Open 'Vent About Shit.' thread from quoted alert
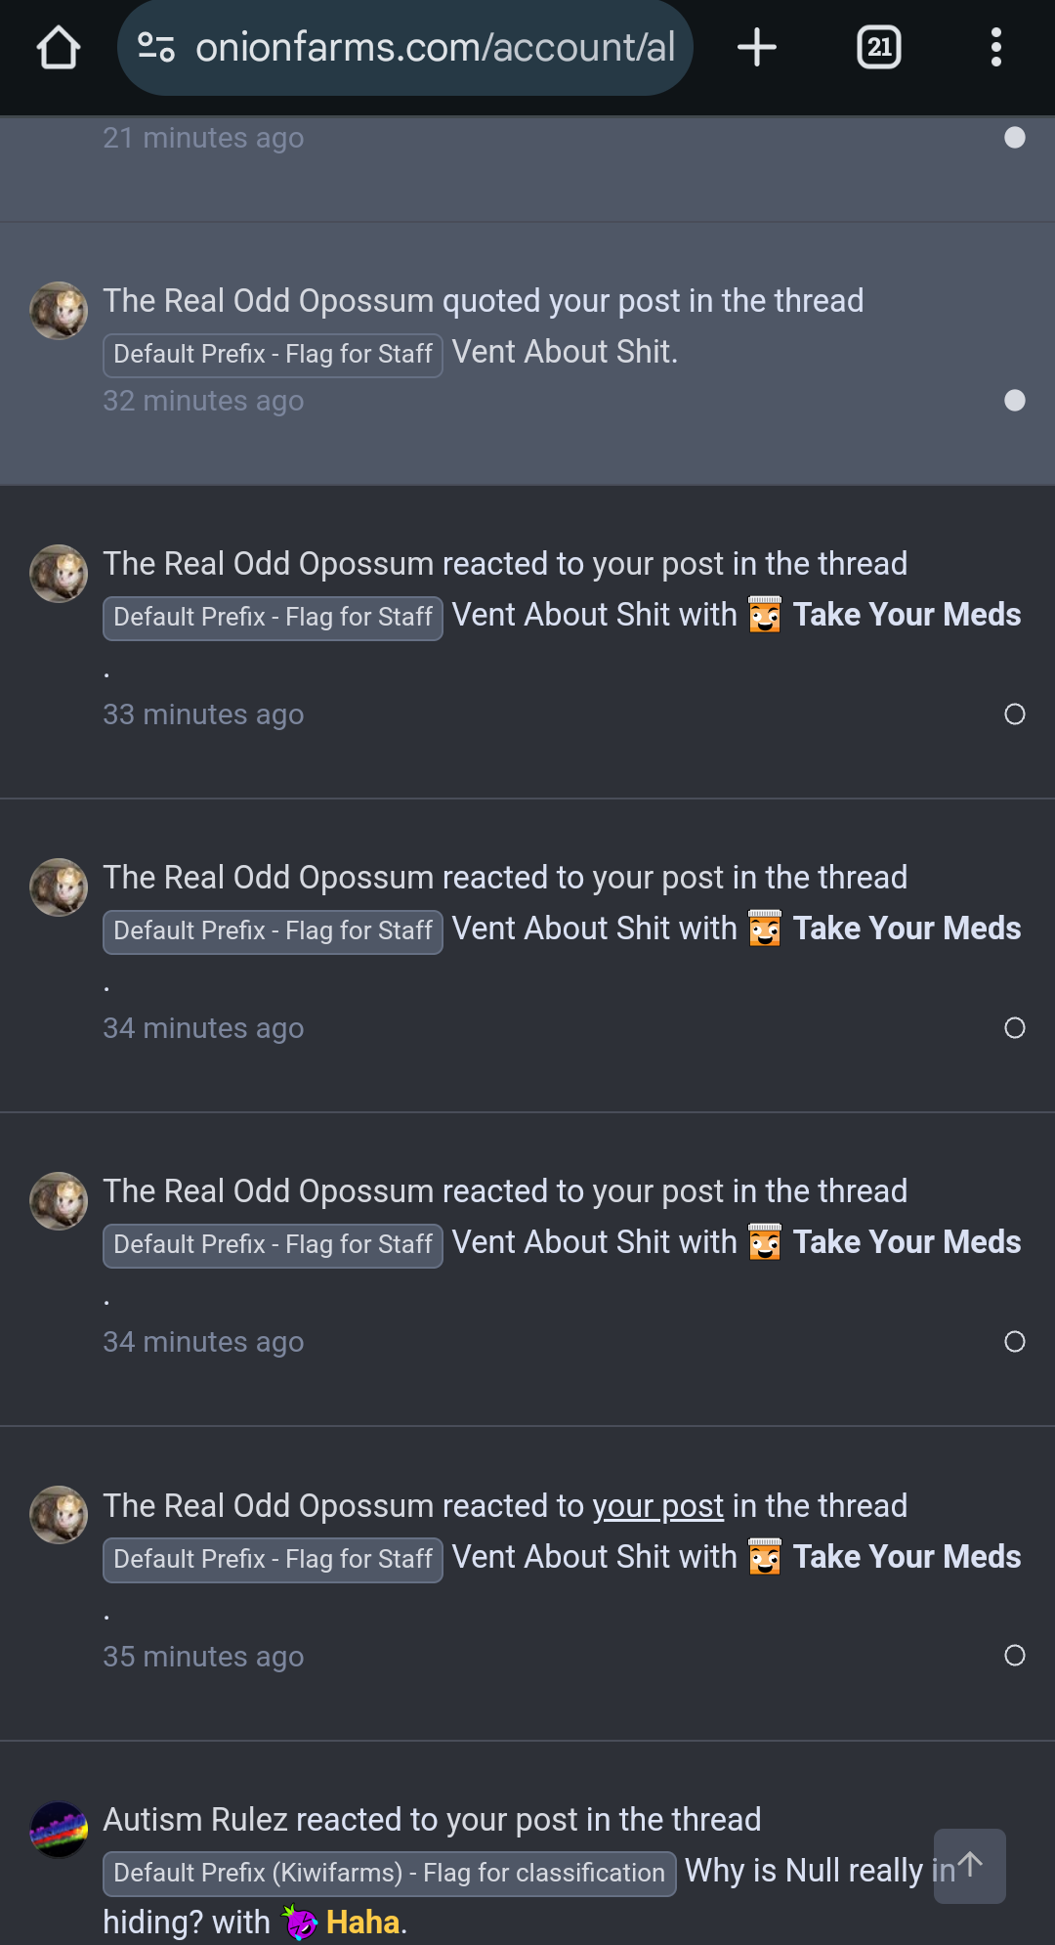The image size is (1055, 1945). pyautogui.click(x=564, y=352)
